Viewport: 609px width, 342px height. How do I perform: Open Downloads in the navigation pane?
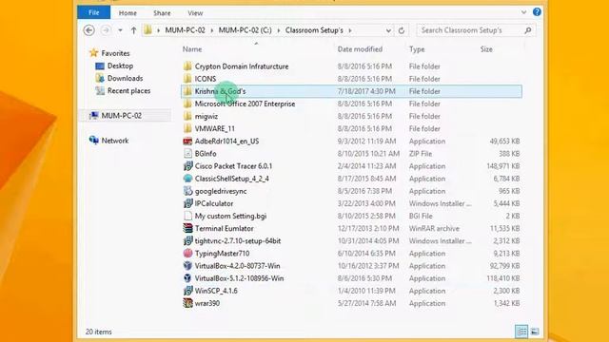(x=125, y=78)
